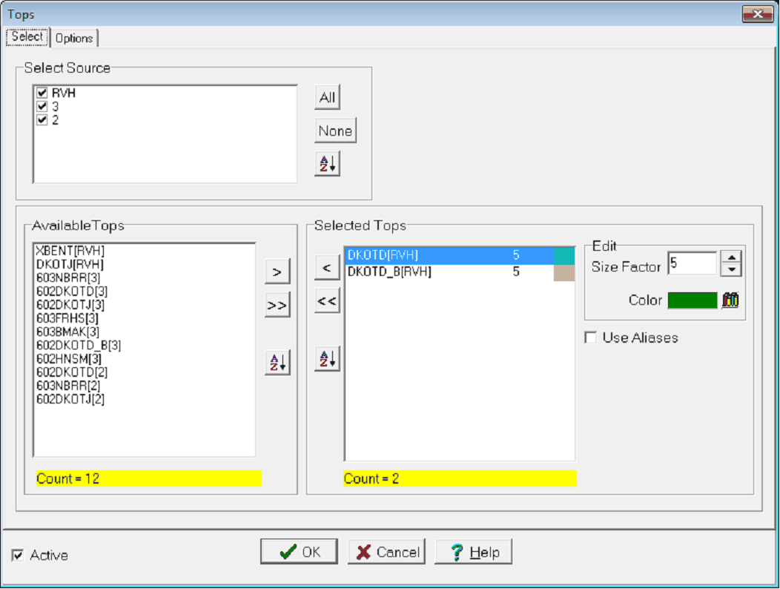The image size is (780, 589).
Task: Increase Size Factor with up arrow
Action: click(x=731, y=257)
